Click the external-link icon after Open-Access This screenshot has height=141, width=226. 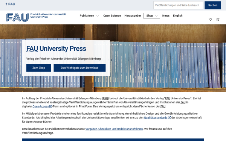[x=50, y=106]
